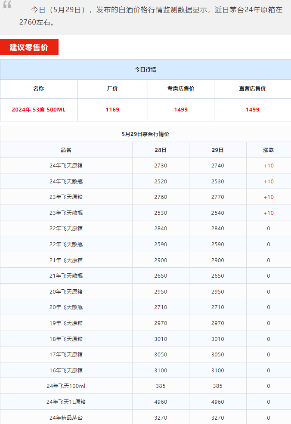Viewport: 291px width, 424px height.
Task: Select the 22年飞天散瓶 row name
Action: click(x=66, y=244)
